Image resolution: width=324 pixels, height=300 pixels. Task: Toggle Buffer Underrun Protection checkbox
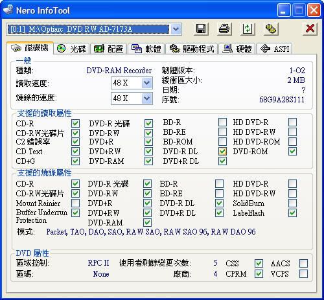[x=76, y=213]
